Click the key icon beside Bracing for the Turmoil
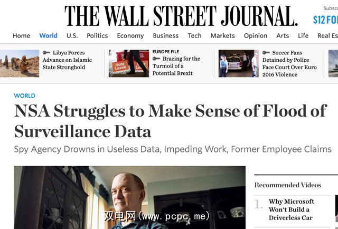The image size is (338, 229). tap(156, 59)
